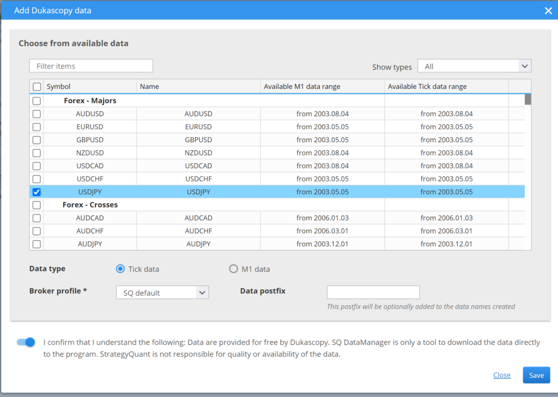Uncheck the USDJPY symbol checkbox

point(37,192)
